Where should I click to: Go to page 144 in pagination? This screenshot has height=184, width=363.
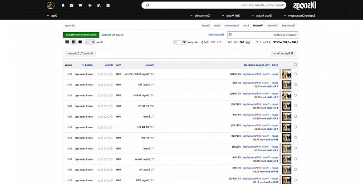click(248, 42)
